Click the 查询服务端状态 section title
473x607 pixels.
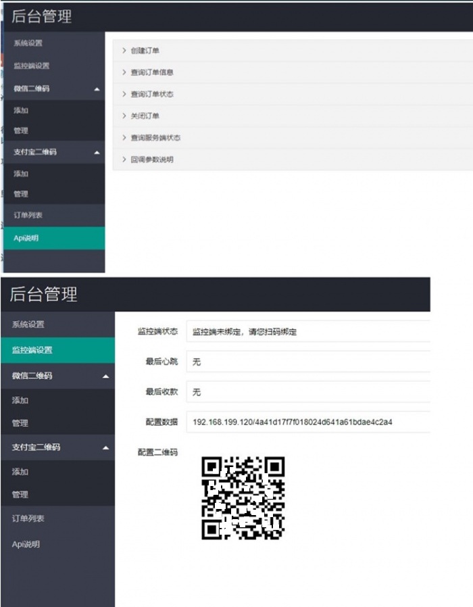click(155, 137)
